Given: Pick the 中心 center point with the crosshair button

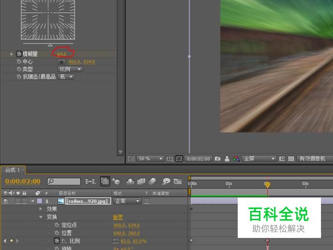Looking at the screenshot, I should (62, 62).
